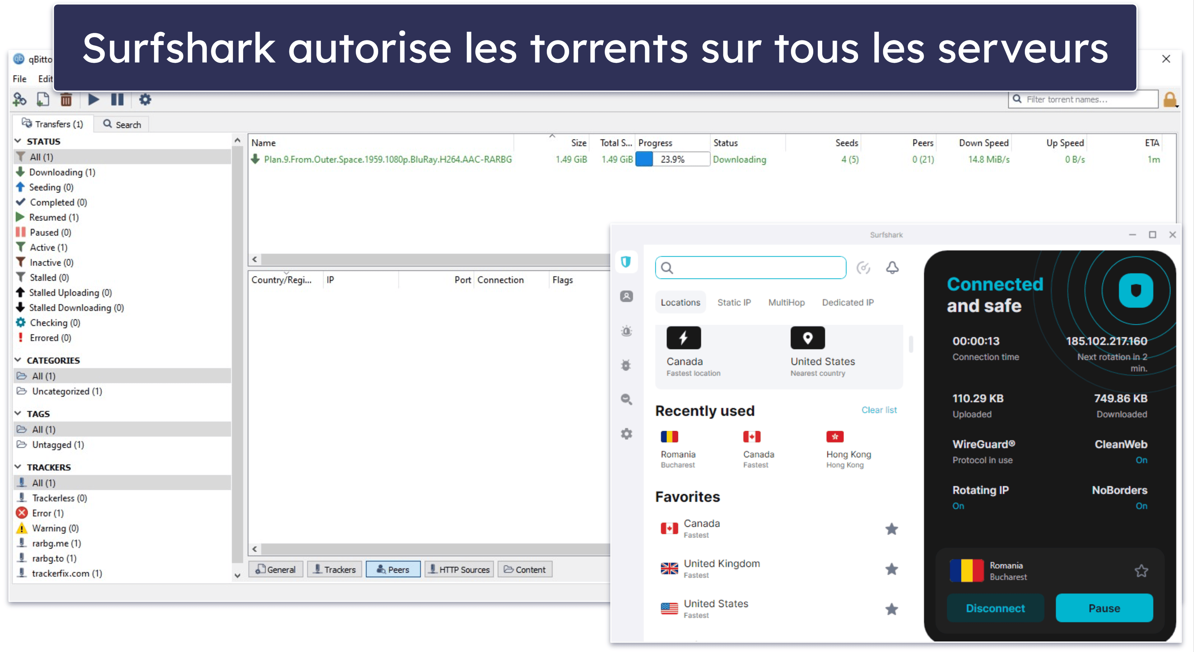Click the Surfshark location search box
Image resolution: width=1194 pixels, height=652 pixels.
[x=750, y=268]
